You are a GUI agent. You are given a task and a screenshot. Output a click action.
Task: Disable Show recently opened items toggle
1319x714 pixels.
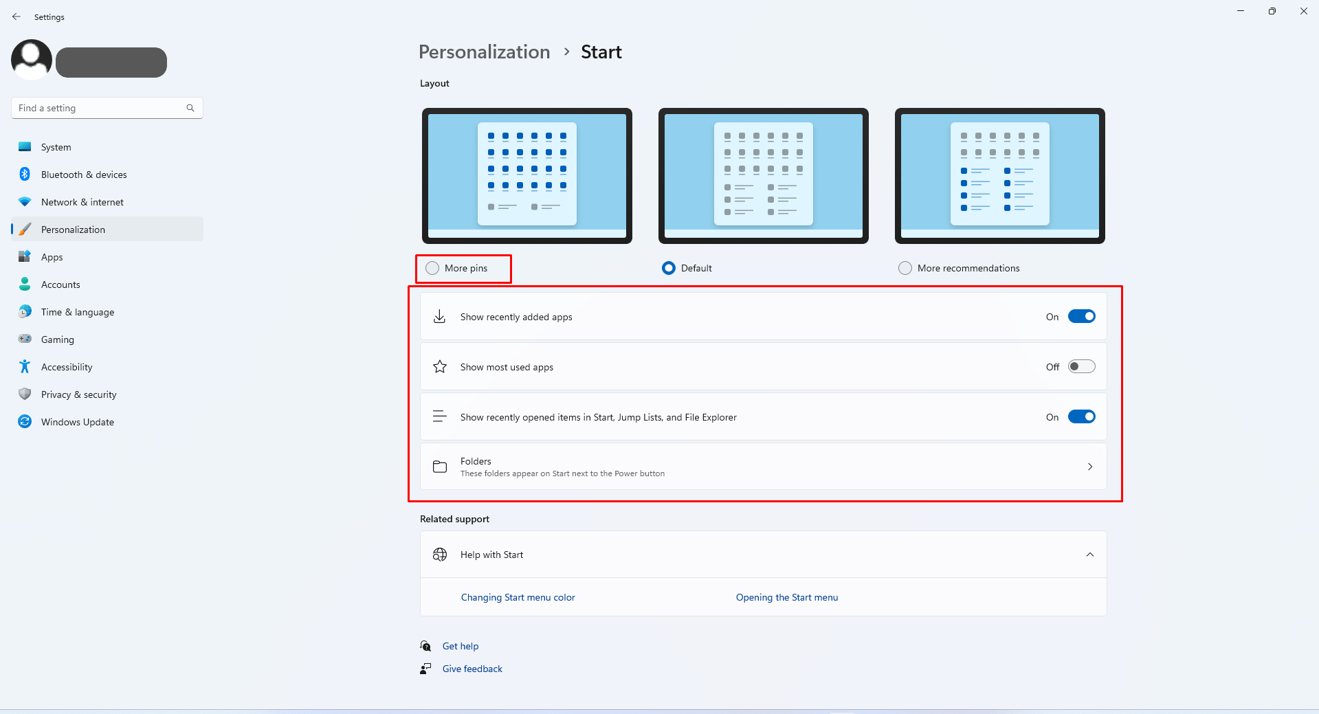[x=1081, y=417]
